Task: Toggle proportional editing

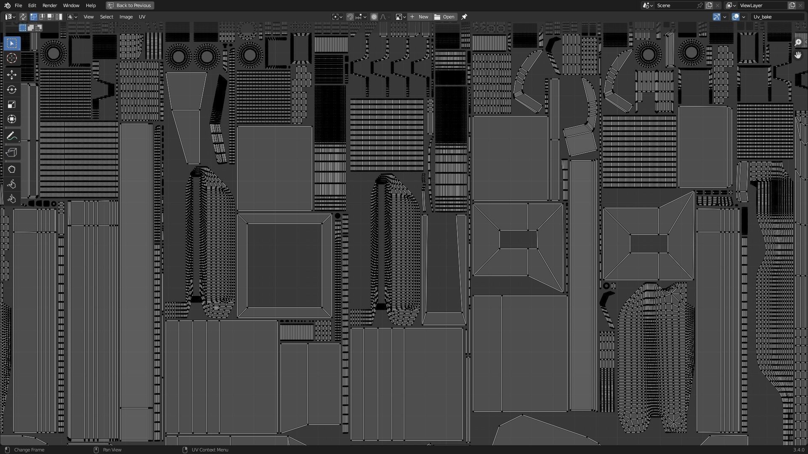Action: (374, 17)
